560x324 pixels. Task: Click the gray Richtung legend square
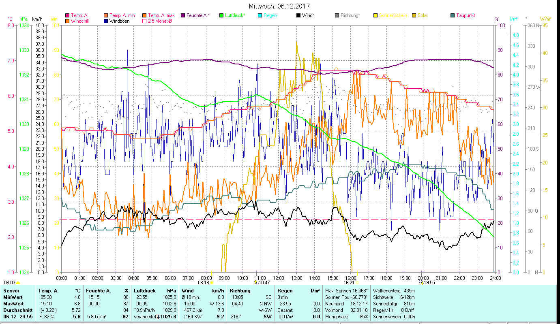pos(337,15)
